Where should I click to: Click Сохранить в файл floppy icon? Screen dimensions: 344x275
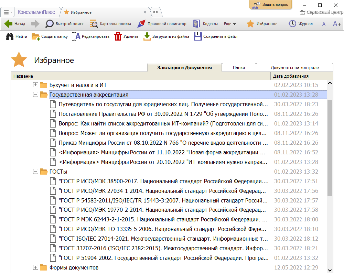click(197, 36)
